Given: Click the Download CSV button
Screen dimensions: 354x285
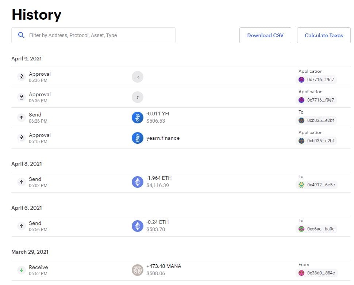Looking at the screenshot, I should click(265, 35).
